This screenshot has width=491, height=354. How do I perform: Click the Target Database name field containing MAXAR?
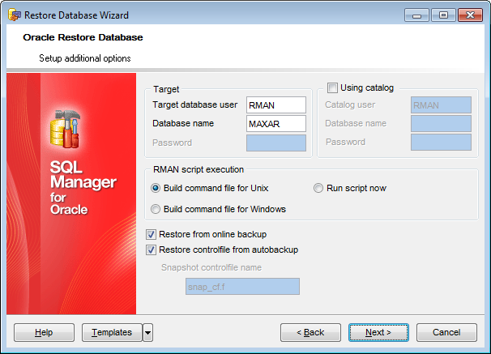[x=276, y=124]
